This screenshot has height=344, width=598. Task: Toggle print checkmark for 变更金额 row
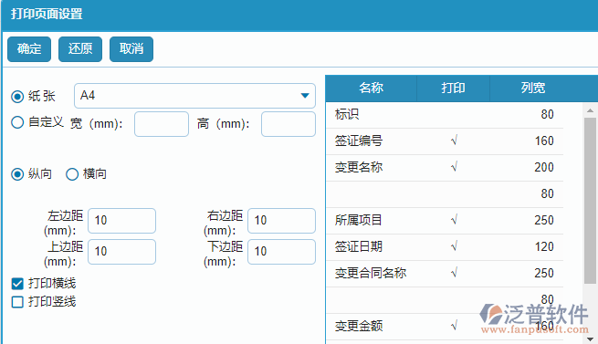[454, 326]
